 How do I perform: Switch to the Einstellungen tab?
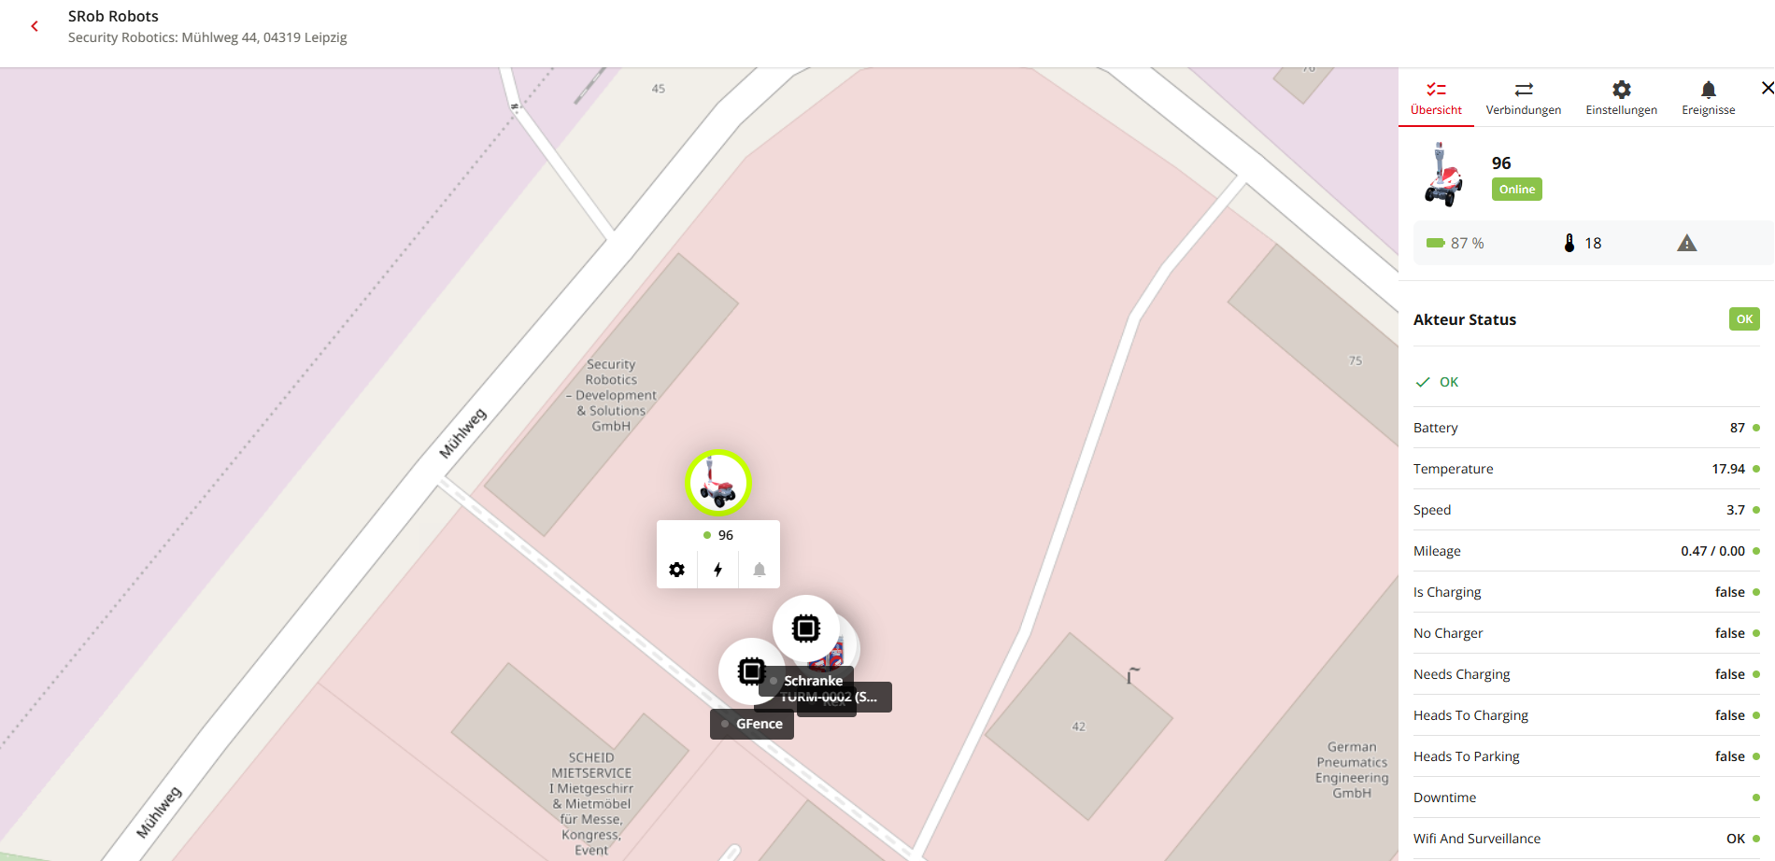point(1621,98)
